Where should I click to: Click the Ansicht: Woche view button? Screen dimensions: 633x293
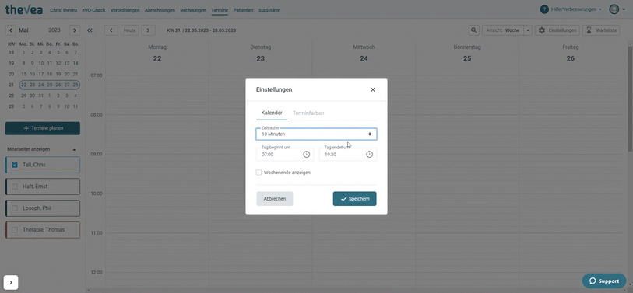tap(503, 30)
